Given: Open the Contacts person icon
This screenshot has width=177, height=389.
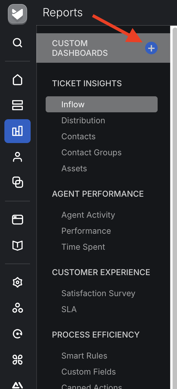Looking at the screenshot, I should 18,157.
